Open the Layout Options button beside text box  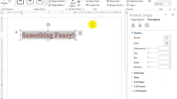click(80, 33)
